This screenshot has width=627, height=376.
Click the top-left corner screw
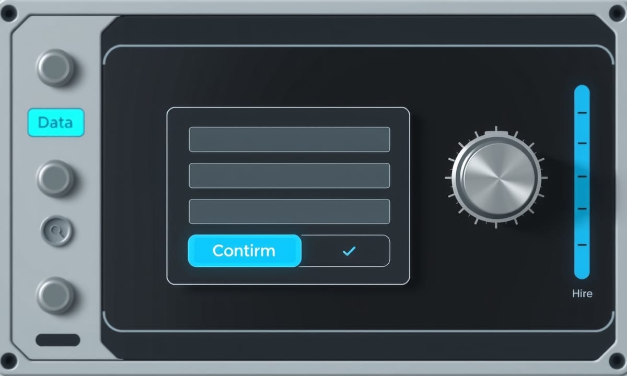click(x=9, y=13)
